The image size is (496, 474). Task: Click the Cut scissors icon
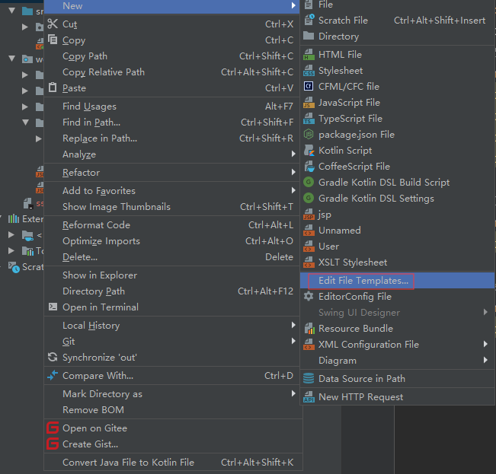tap(53, 24)
